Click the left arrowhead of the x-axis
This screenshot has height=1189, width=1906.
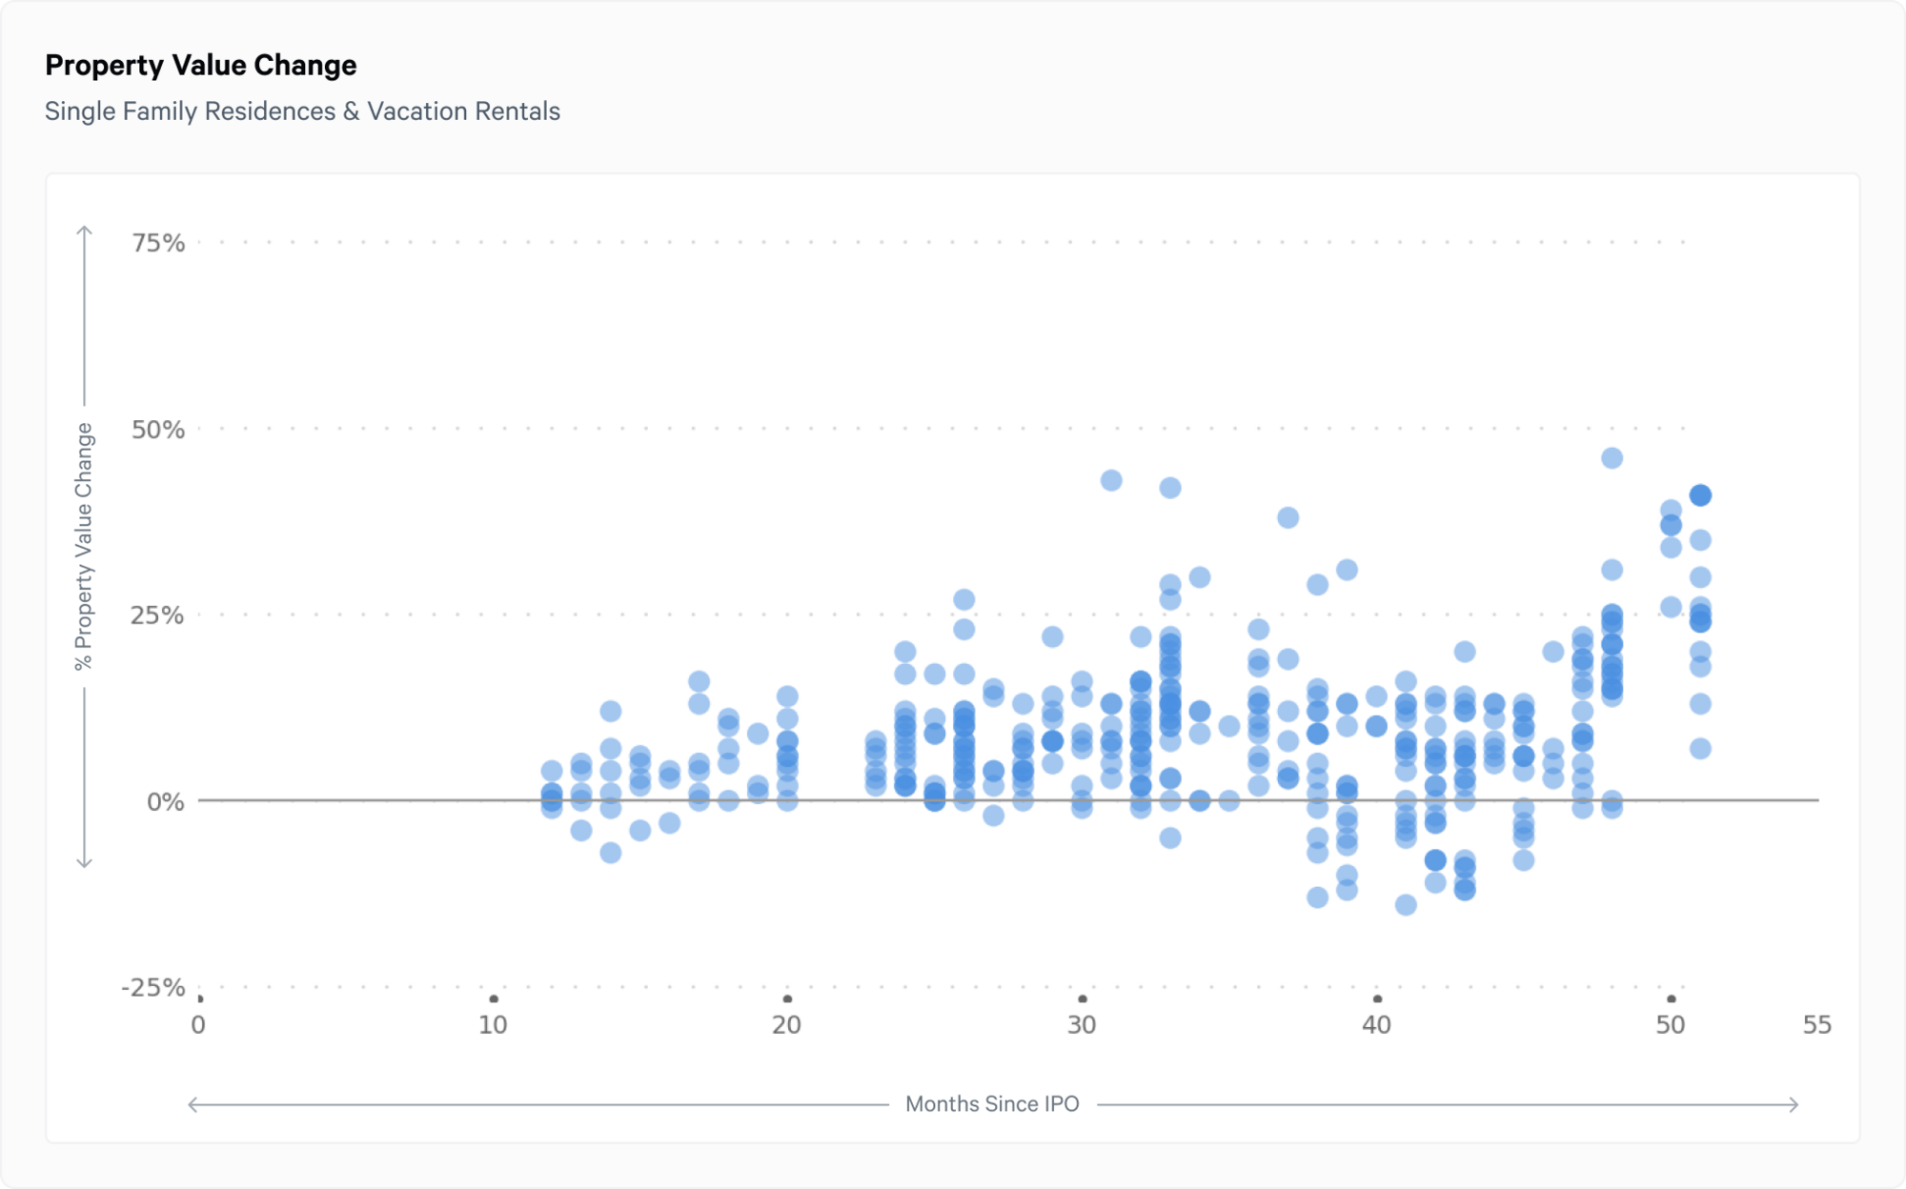[x=193, y=1104]
